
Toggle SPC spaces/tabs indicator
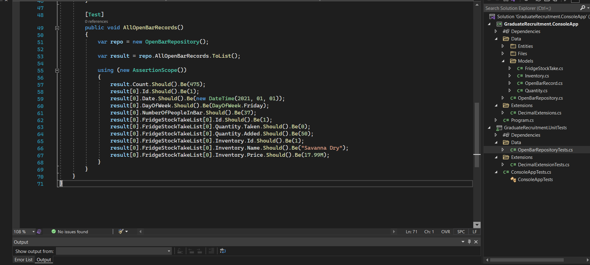461,232
